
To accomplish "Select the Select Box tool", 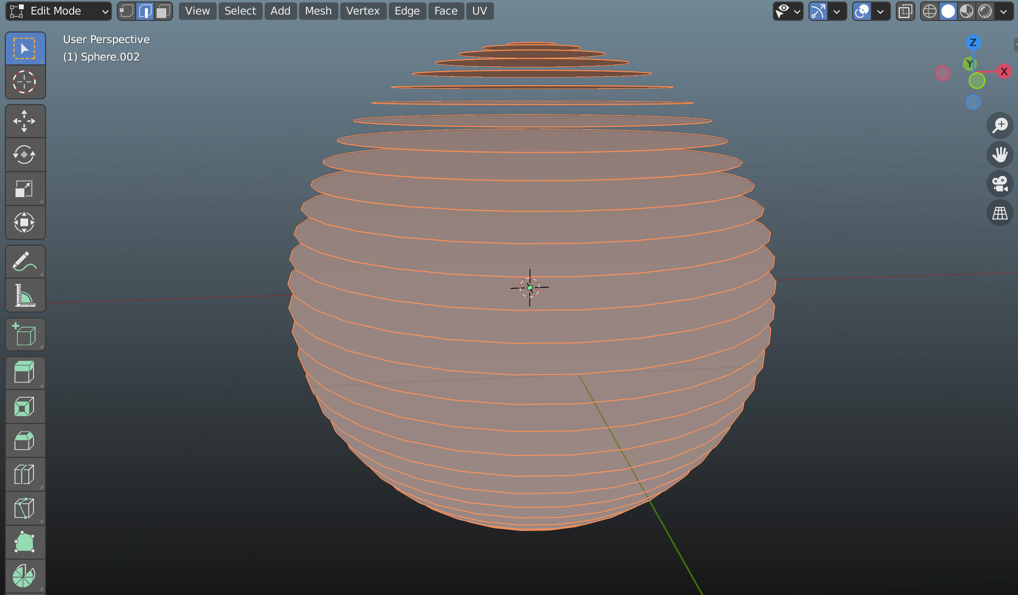I will click(25, 48).
